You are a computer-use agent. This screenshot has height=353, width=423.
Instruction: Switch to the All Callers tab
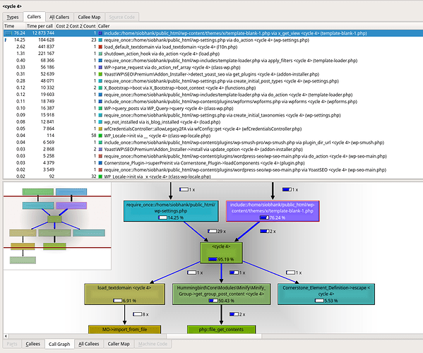(x=59, y=17)
